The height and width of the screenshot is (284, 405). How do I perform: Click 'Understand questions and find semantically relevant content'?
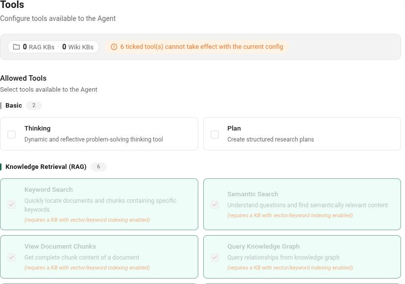tap(307, 205)
